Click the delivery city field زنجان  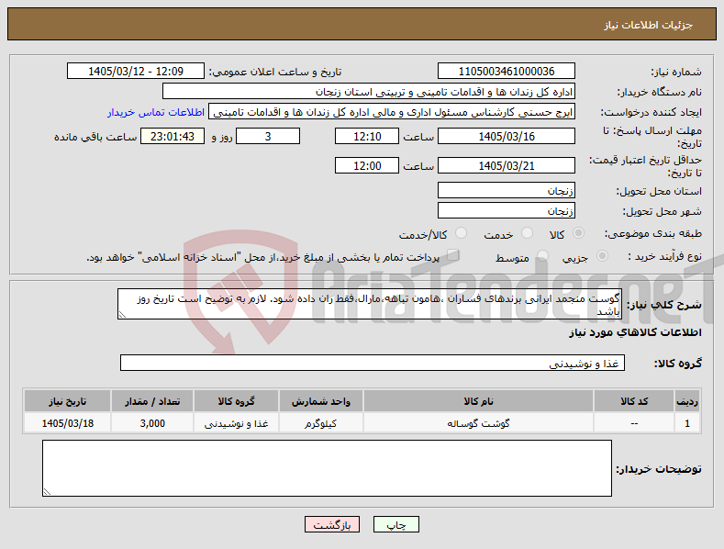click(506, 211)
